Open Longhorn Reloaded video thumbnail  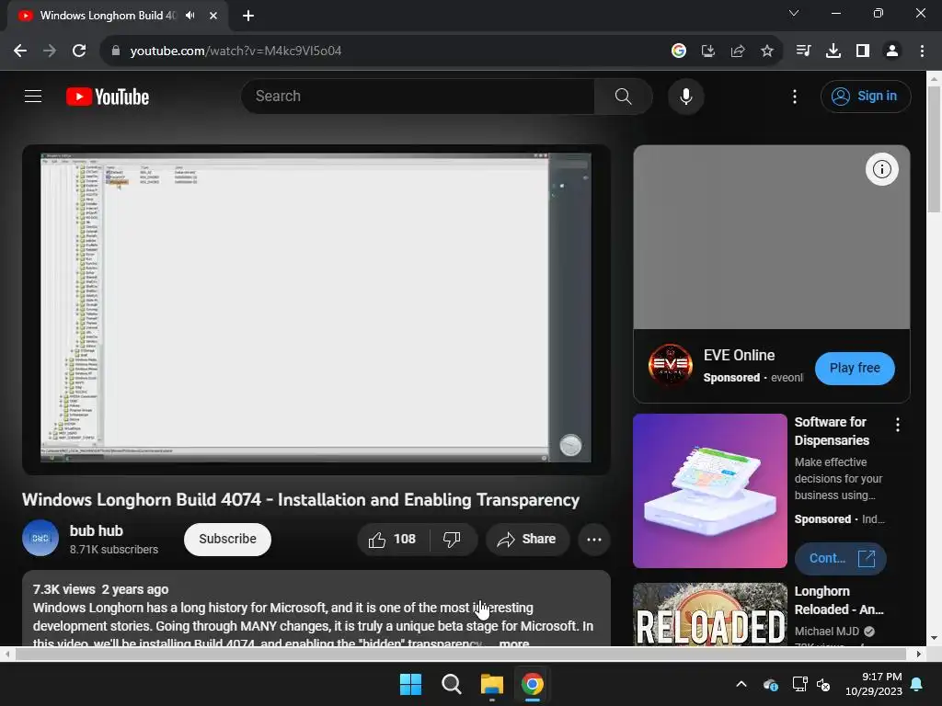710,614
